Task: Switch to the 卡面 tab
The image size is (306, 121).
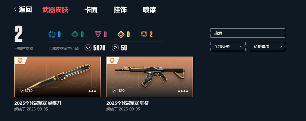Action: [91, 10]
